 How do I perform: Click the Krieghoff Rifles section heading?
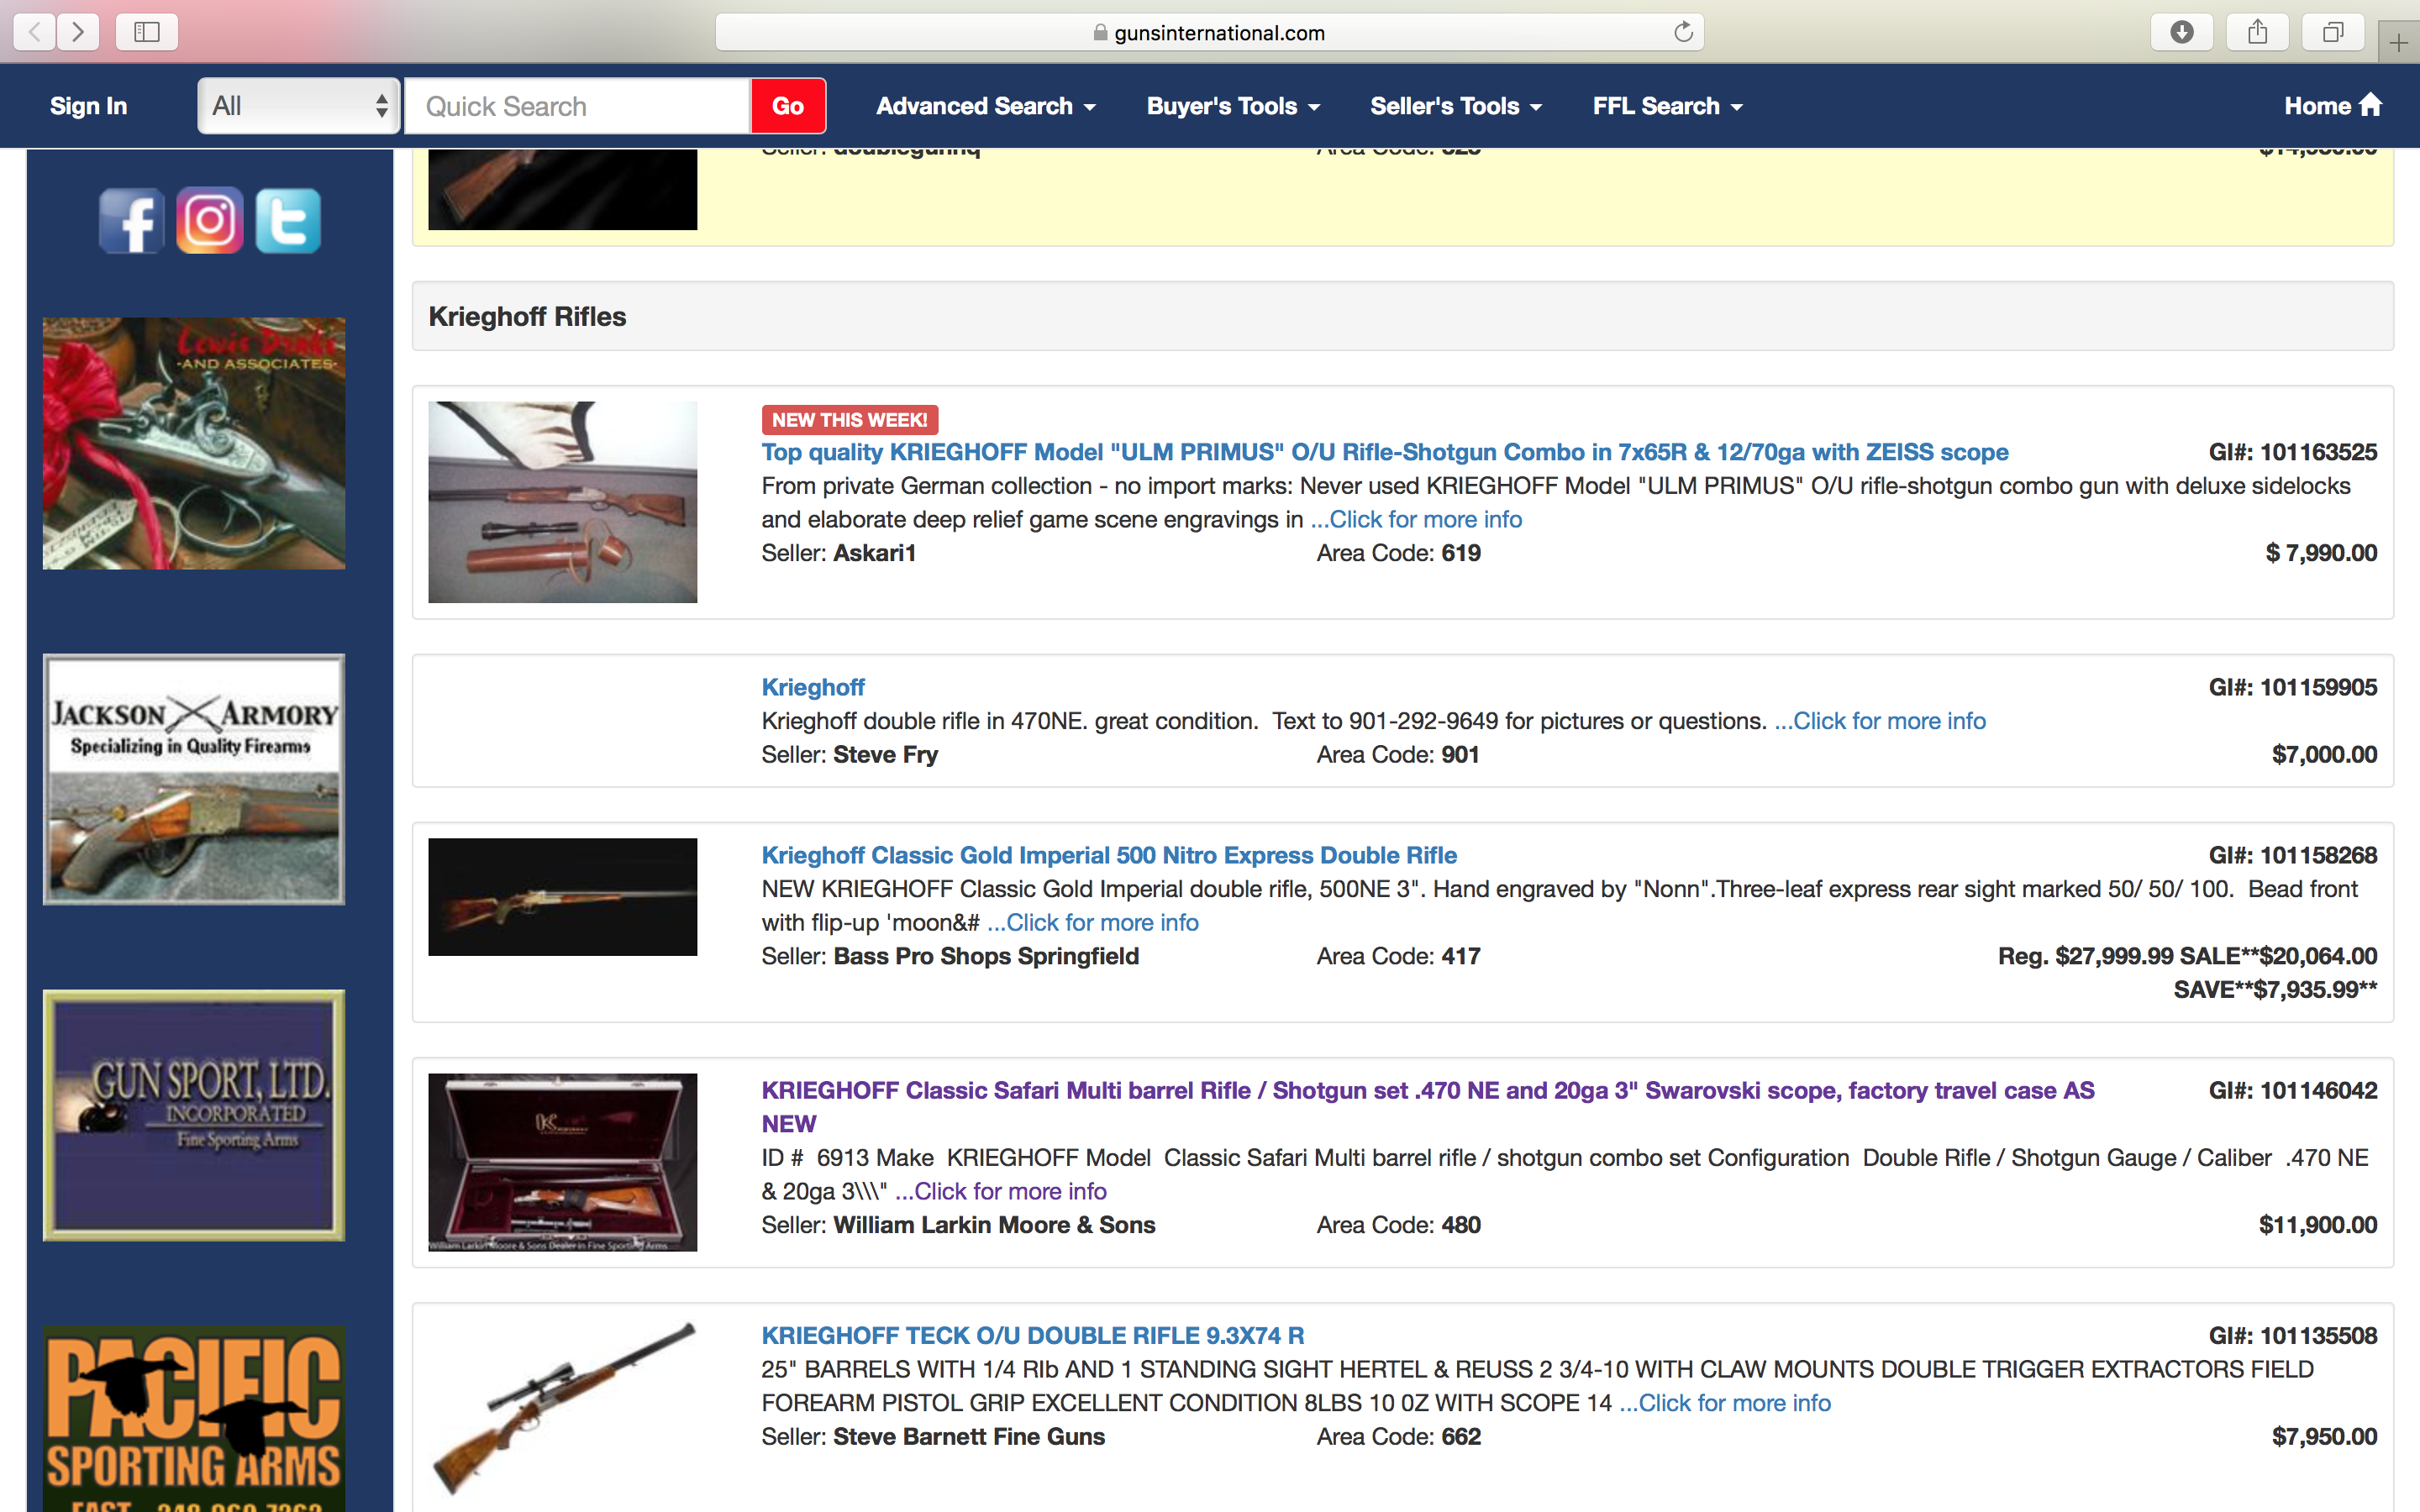(x=527, y=316)
